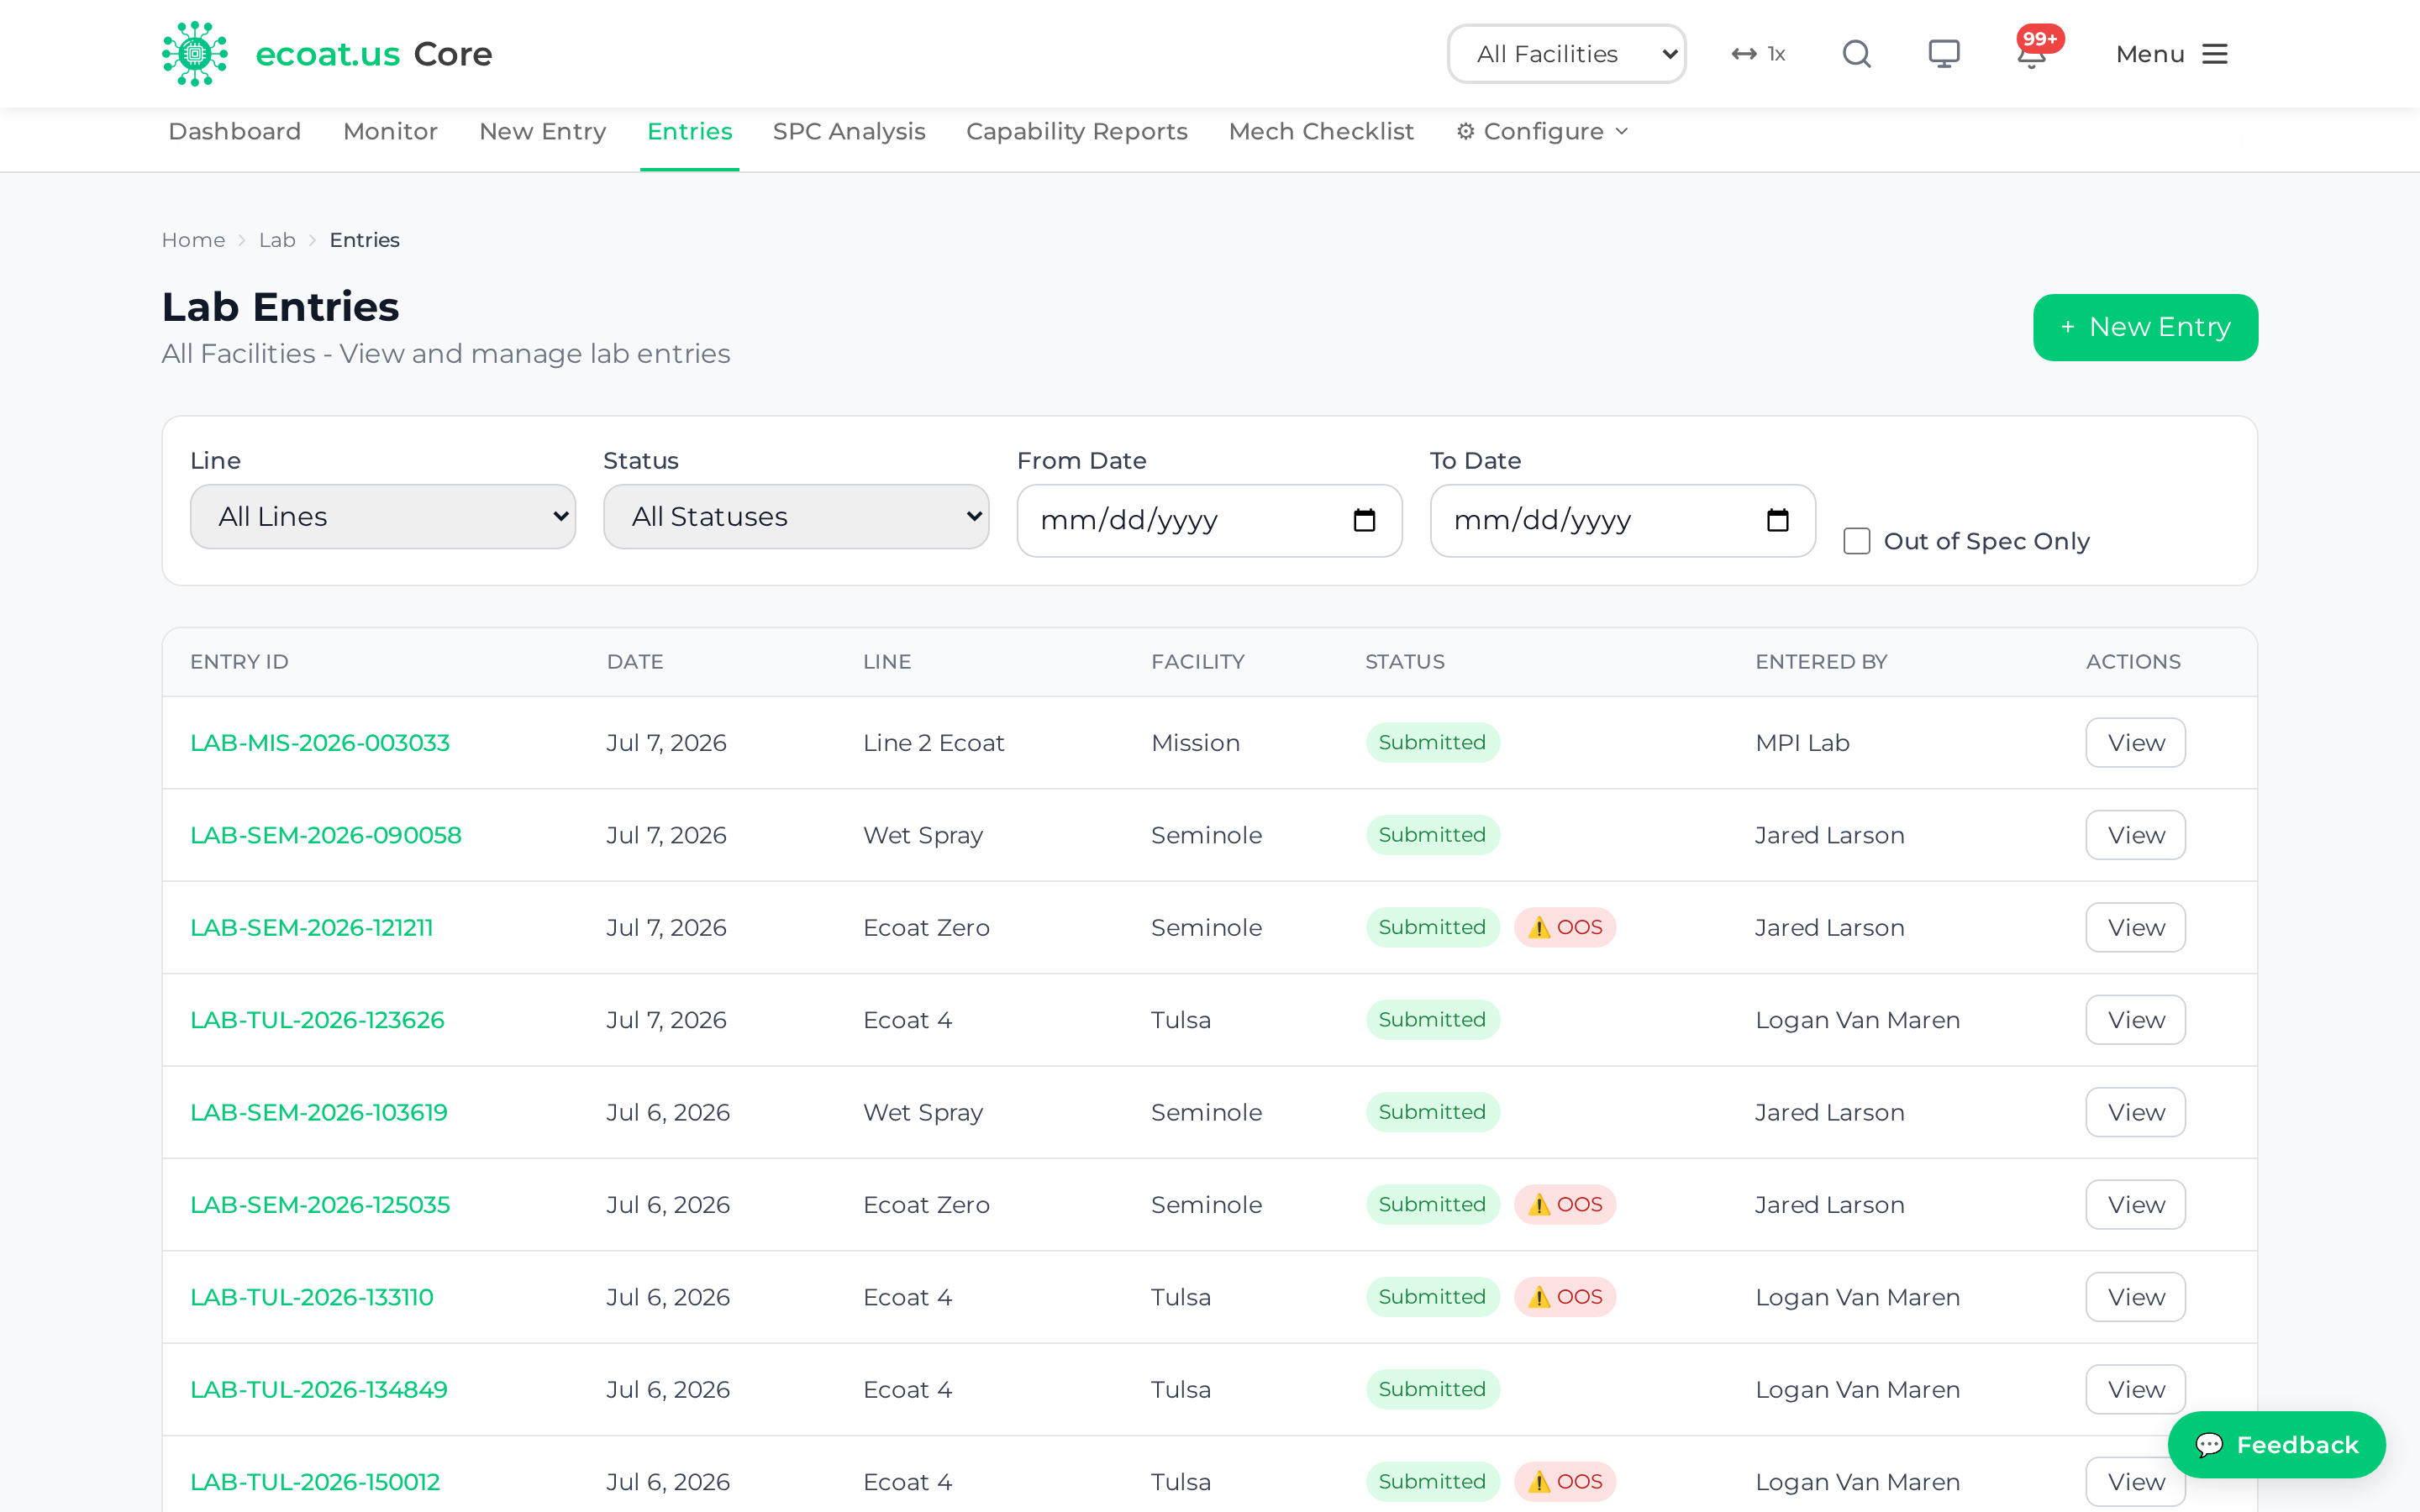Image resolution: width=2420 pixels, height=1512 pixels.
Task: Select the Entries tab
Action: [x=689, y=131]
